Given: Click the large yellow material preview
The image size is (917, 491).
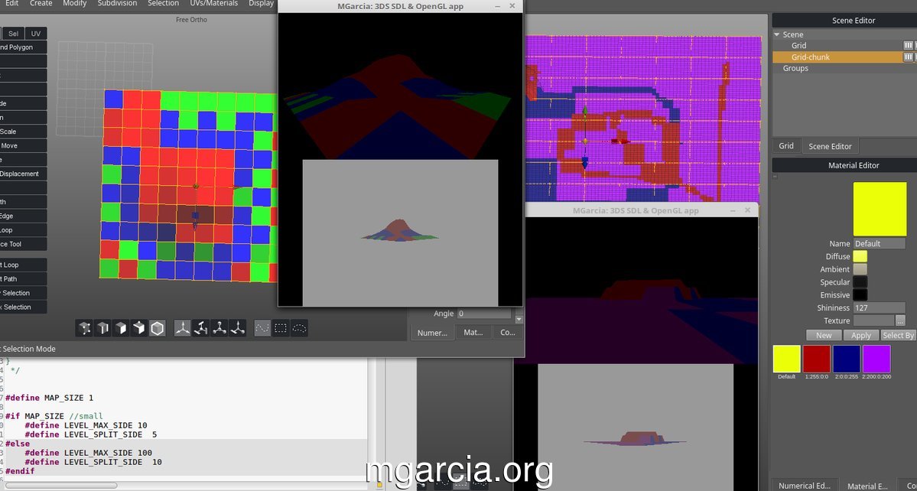Looking at the screenshot, I should pyautogui.click(x=880, y=209).
